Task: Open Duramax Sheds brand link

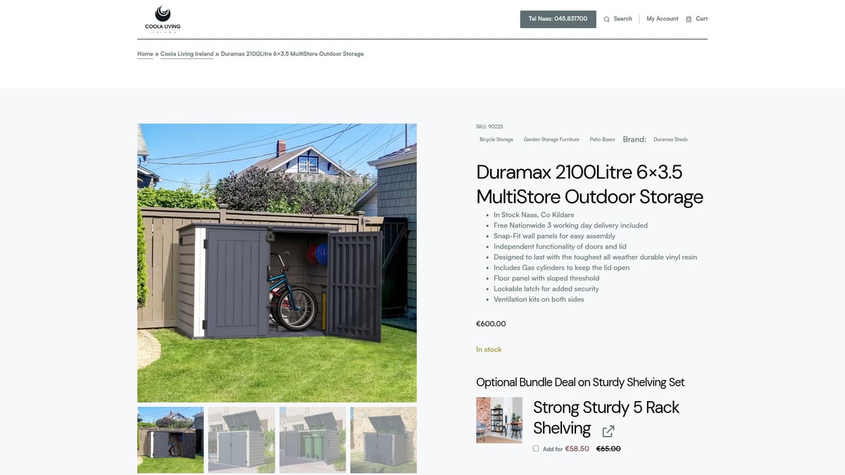Action: 670,139
